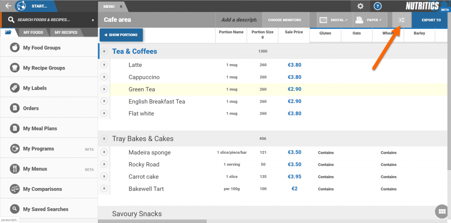Remove the Tea & Coffees section
The height and width of the screenshot is (223, 451).
104,52
